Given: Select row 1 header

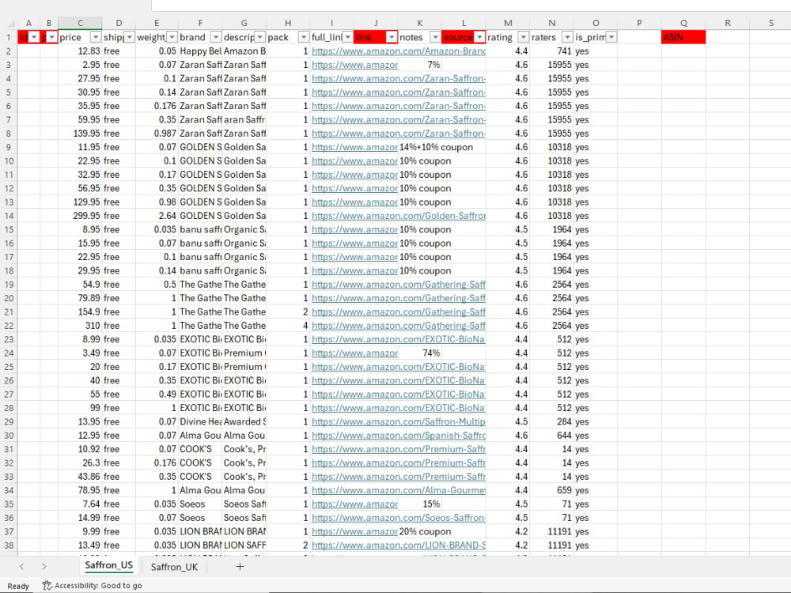Looking at the screenshot, I should [9, 37].
